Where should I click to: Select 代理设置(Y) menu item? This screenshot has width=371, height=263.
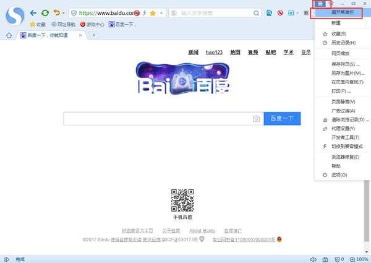(x=343, y=129)
